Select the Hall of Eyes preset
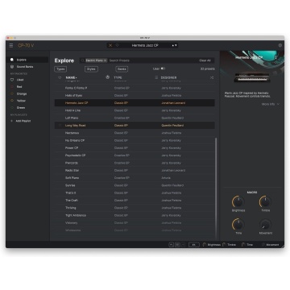This screenshot has height=290, width=290. pyautogui.click(x=135, y=95)
